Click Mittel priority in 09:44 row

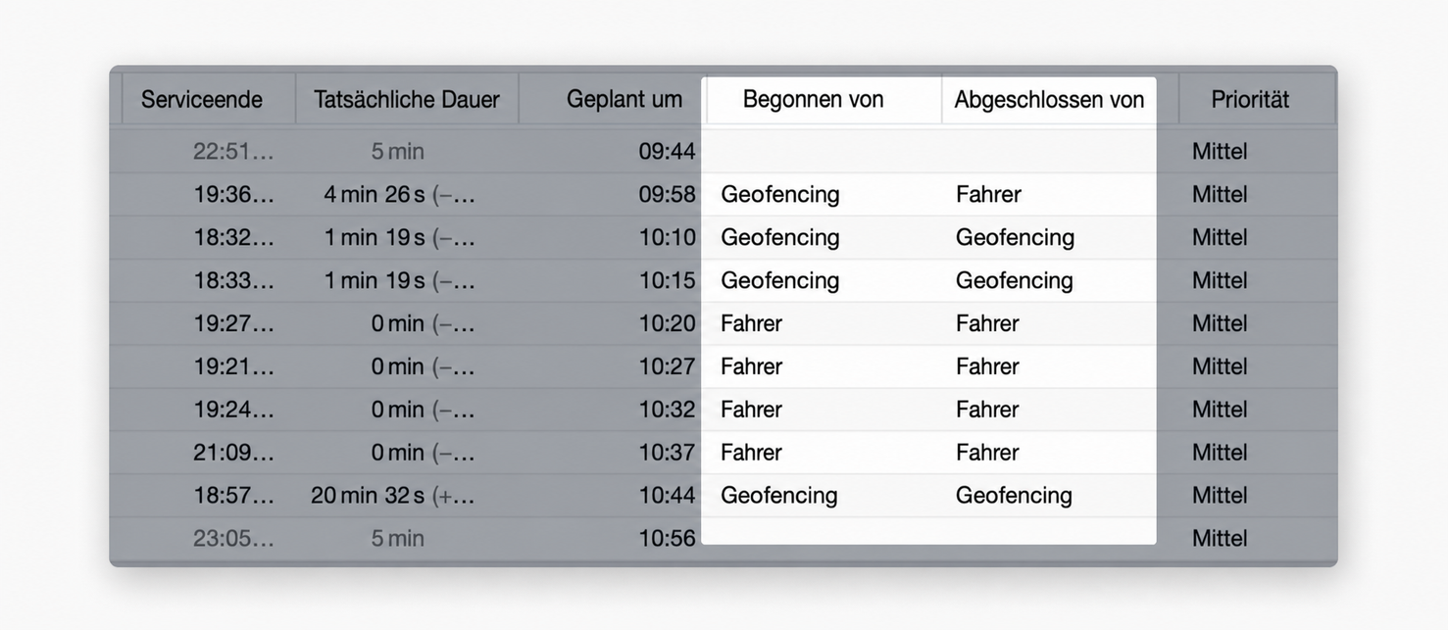click(x=1220, y=151)
